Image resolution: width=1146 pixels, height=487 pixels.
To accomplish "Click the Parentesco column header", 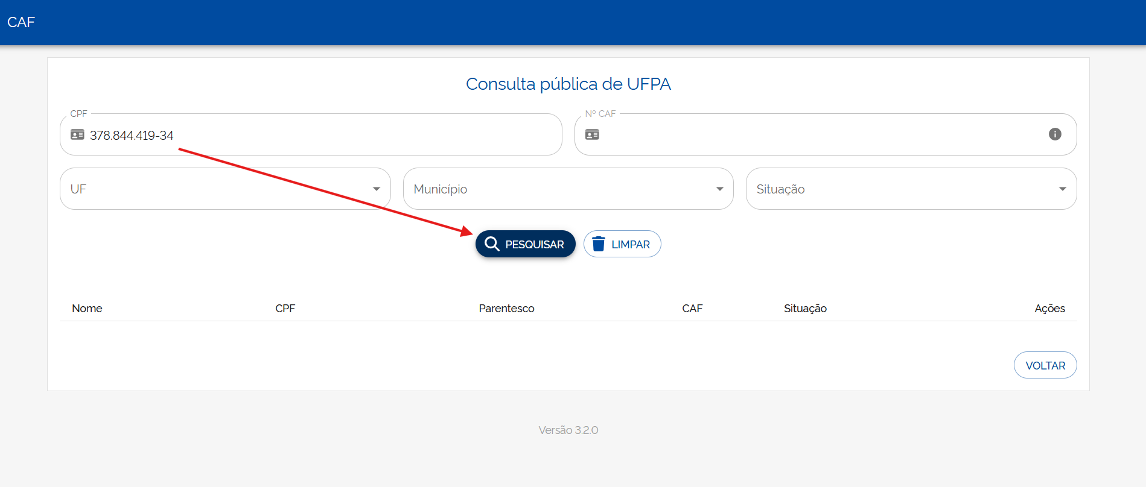I will [x=506, y=309].
